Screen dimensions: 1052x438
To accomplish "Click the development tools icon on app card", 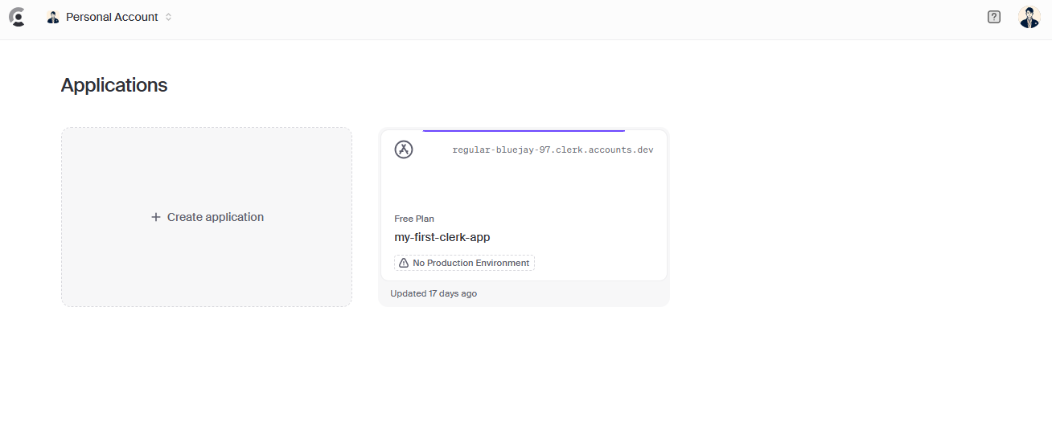I will [x=404, y=149].
